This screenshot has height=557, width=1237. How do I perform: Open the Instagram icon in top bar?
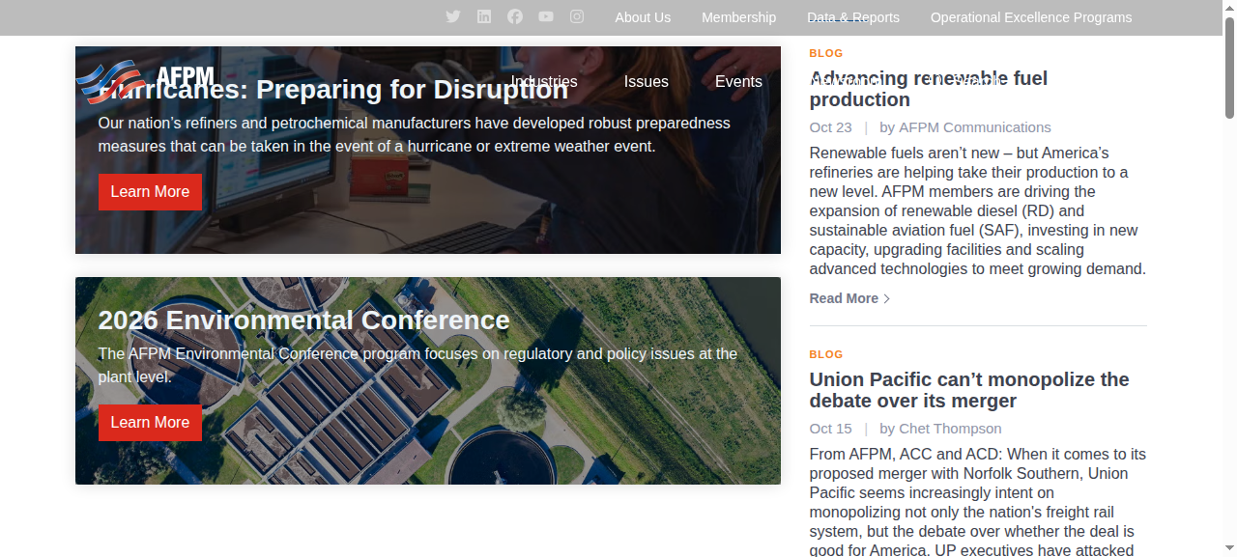pos(577,16)
